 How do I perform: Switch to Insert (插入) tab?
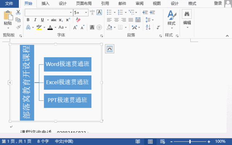point(45,4)
